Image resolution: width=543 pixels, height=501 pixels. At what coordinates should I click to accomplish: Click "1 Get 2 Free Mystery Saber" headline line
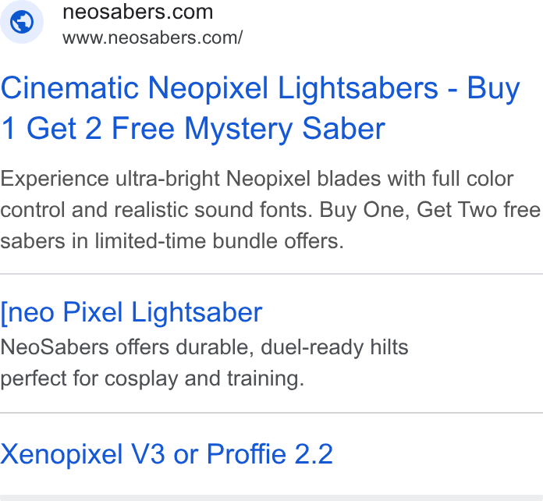[193, 129]
